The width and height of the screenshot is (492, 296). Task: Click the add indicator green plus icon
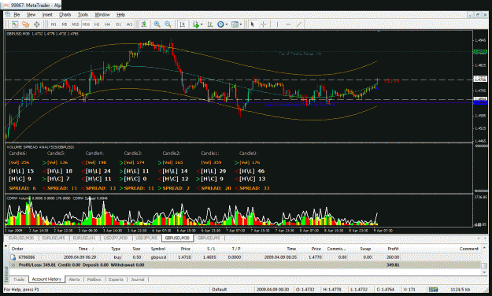(196, 24)
